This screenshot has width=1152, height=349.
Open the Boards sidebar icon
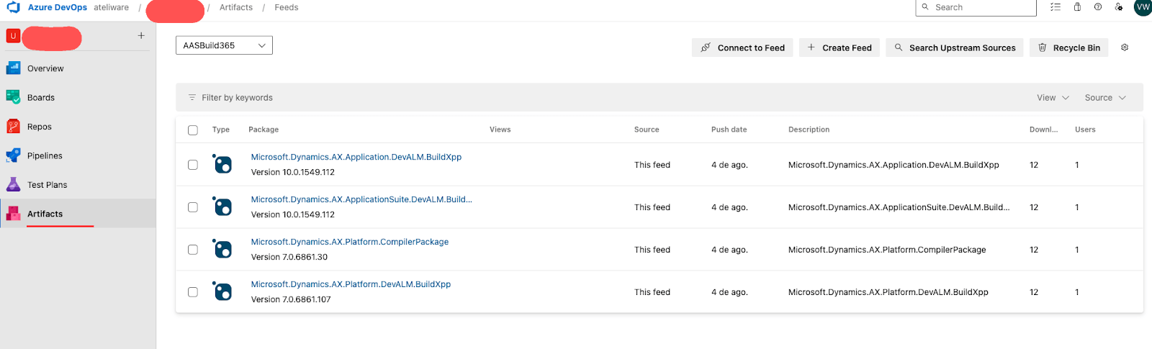click(13, 97)
